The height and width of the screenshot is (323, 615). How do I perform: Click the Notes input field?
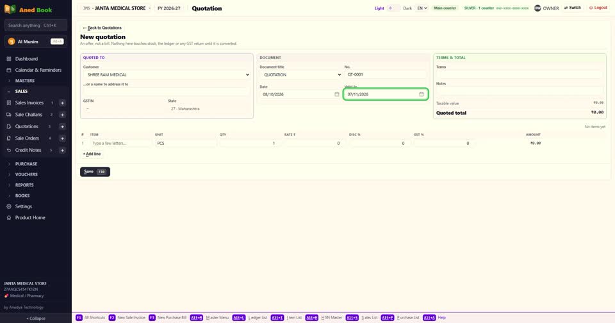tap(520, 91)
